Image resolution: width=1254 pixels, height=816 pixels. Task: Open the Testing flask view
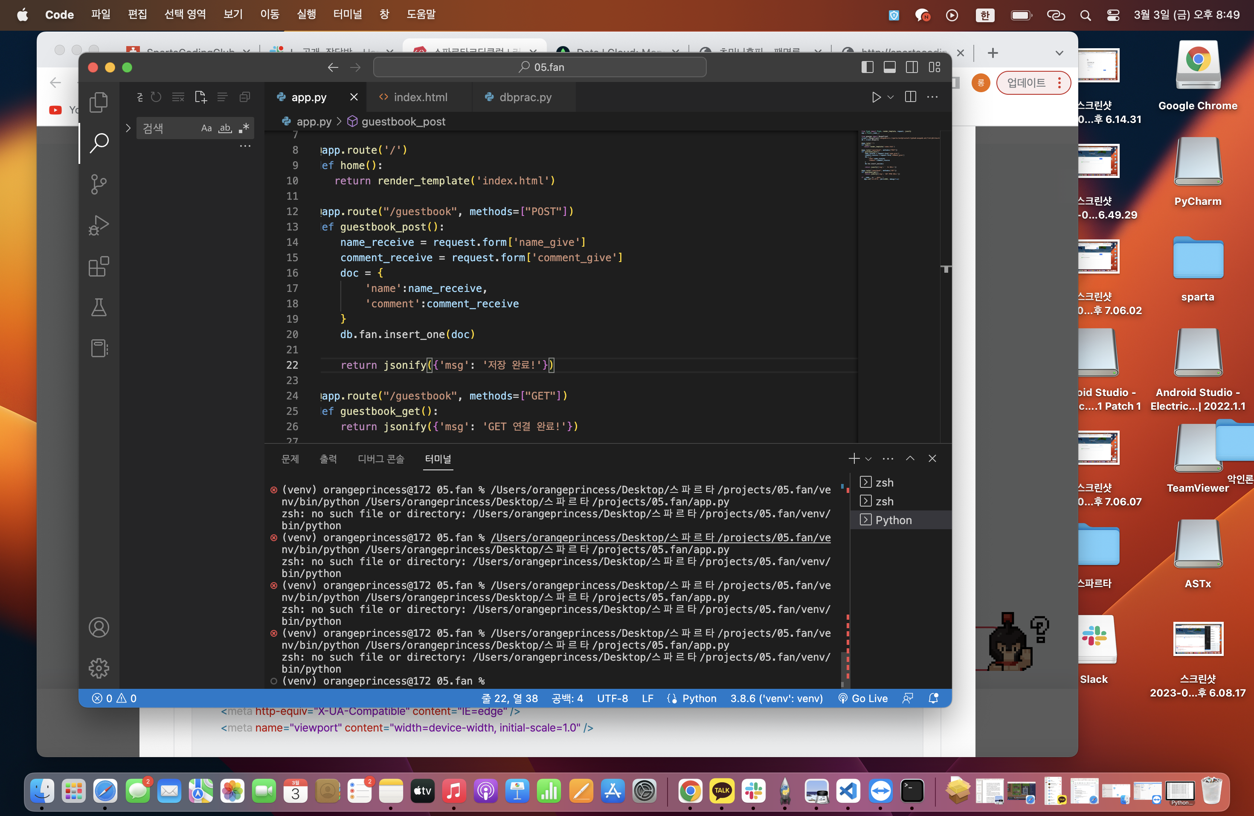pos(99,307)
